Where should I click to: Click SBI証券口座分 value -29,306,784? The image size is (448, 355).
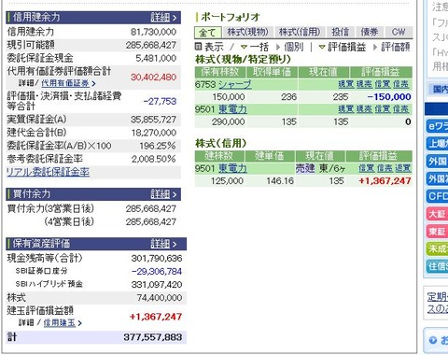pyautogui.click(x=157, y=272)
